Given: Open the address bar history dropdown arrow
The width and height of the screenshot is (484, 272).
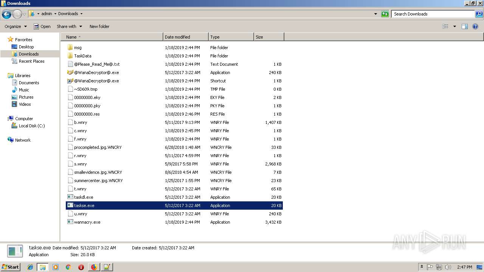Looking at the screenshot, I should [x=375, y=14].
